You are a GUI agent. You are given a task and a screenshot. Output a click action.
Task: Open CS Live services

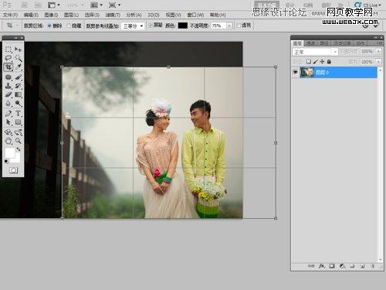click(x=367, y=5)
